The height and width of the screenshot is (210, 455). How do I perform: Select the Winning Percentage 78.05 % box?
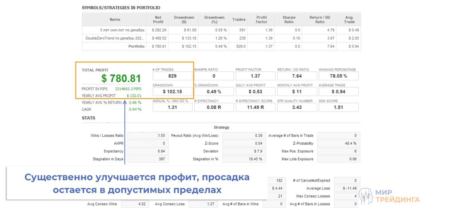point(339,76)
